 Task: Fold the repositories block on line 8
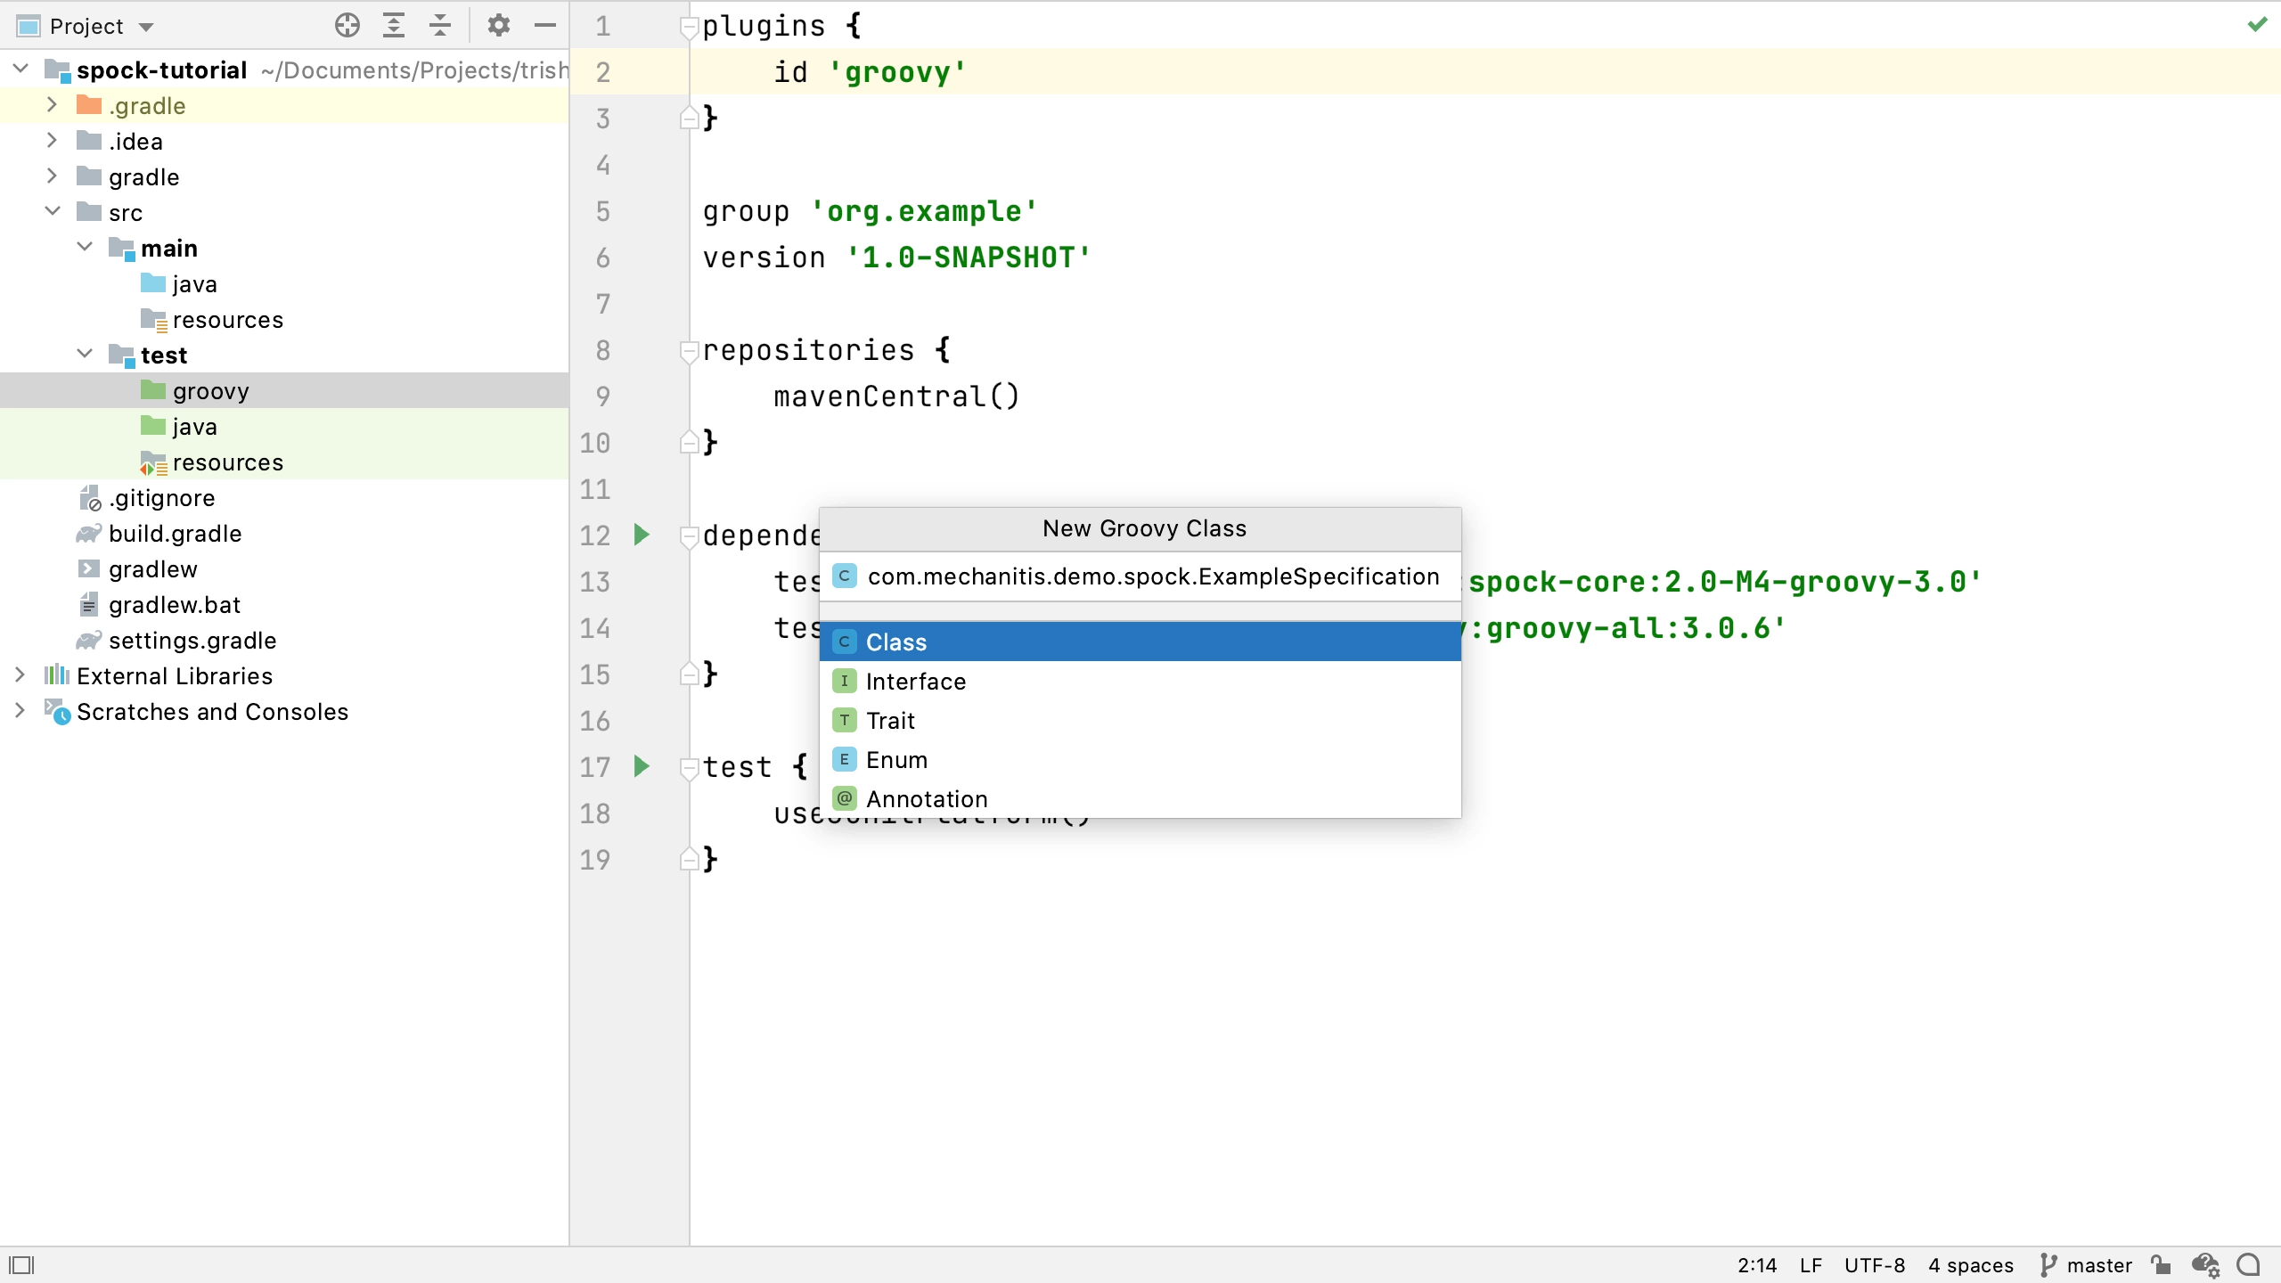point(689,351)
